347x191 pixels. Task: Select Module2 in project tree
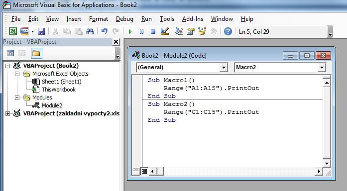(x=52, y=105)
